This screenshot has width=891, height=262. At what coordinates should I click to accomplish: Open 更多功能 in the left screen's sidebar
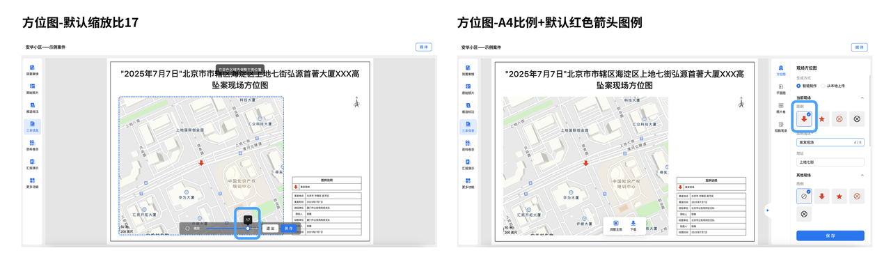pos(32,183)
